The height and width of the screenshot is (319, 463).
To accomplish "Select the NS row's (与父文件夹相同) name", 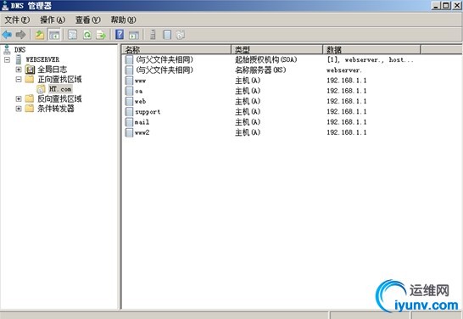I will tap(165, 70).
